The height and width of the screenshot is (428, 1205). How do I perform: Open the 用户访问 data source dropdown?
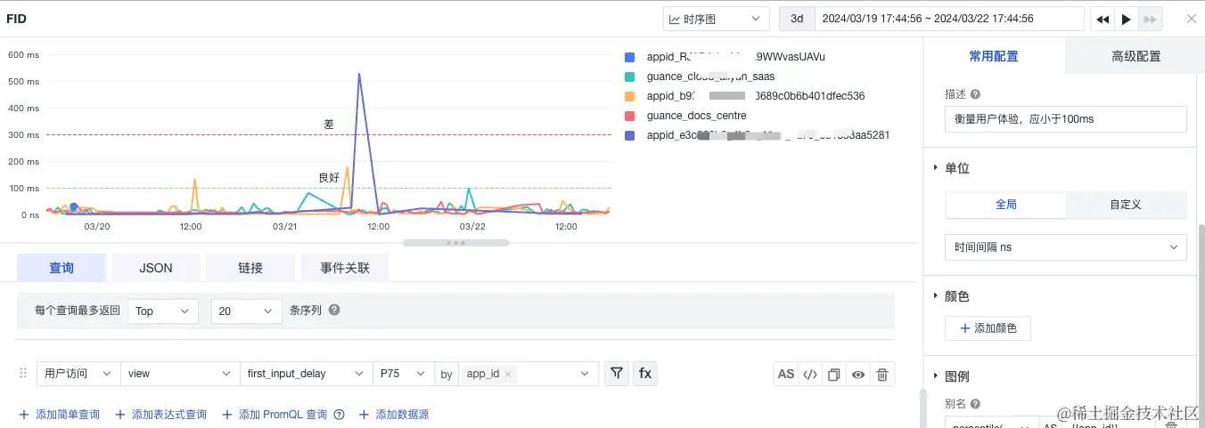78,374
